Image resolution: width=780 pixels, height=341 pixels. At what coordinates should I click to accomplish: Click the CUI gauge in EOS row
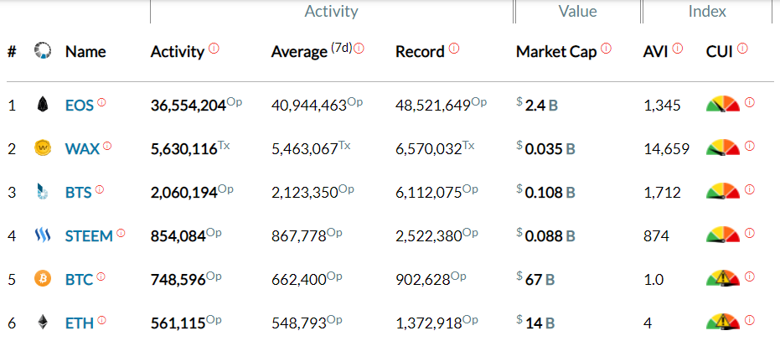click(723, 105)
